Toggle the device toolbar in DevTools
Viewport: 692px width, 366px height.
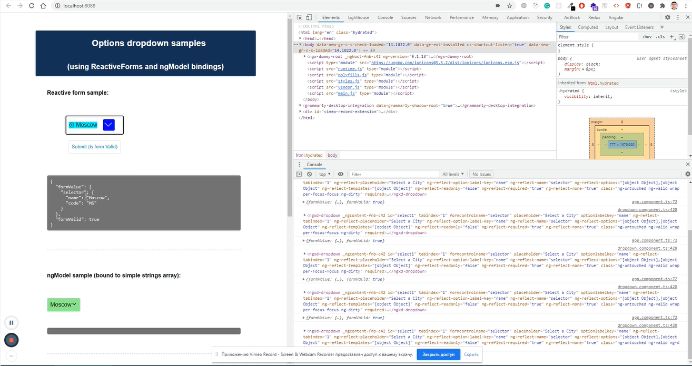[x=309, y=17]
